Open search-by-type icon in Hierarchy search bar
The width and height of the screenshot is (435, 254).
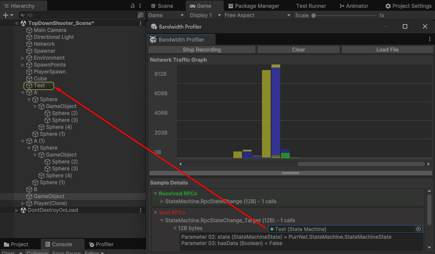pos(140,15)
